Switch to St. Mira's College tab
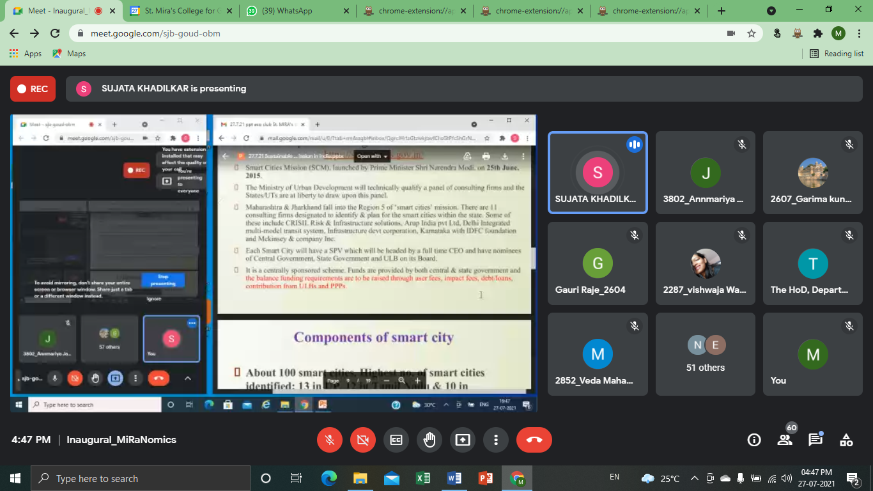Viewport: 873px width, 491px height. [179, 11]
